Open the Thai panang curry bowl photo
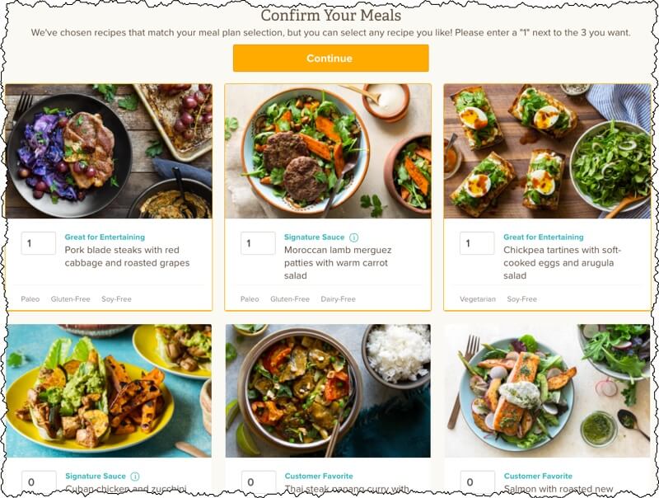The image size is (659, 498). (328, 391)
